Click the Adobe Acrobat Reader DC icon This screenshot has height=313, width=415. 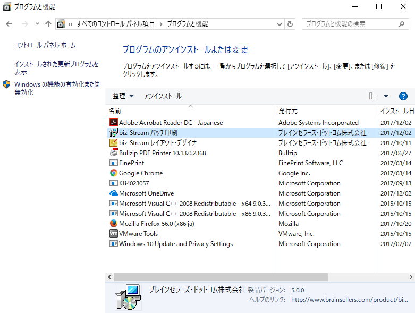114,122
